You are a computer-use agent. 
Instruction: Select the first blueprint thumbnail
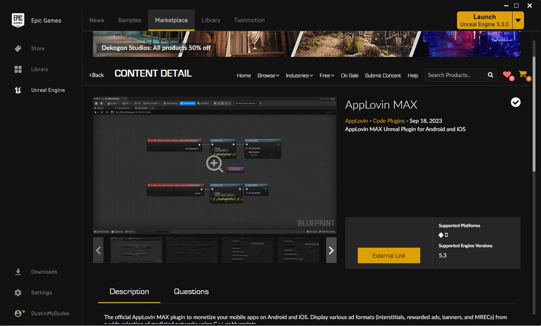point(137,250)
